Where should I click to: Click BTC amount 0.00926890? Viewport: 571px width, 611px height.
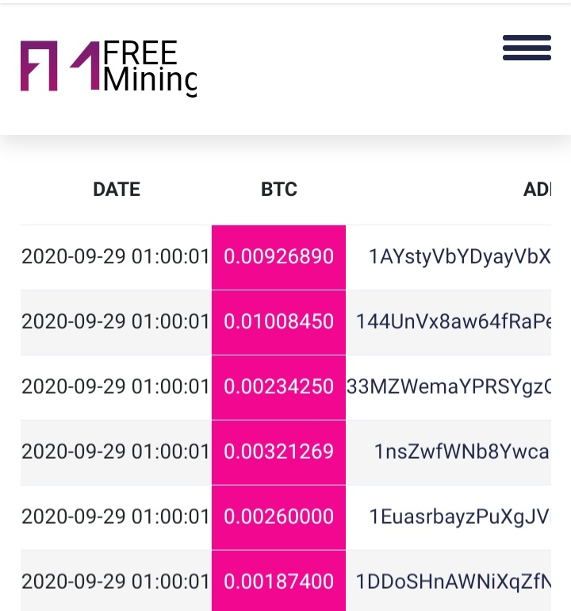[279, 257]
